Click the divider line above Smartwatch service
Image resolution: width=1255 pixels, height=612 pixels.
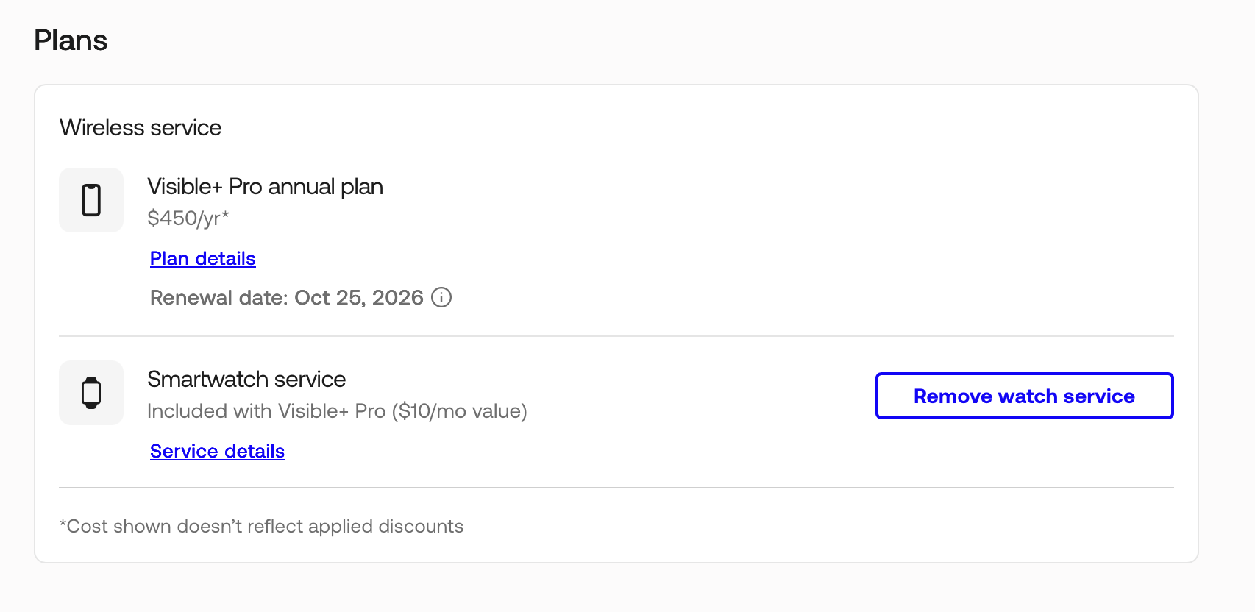click(616, 336)
